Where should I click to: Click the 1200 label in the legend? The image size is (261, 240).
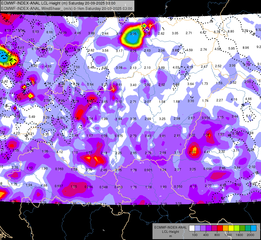click(x=228, y=235)
